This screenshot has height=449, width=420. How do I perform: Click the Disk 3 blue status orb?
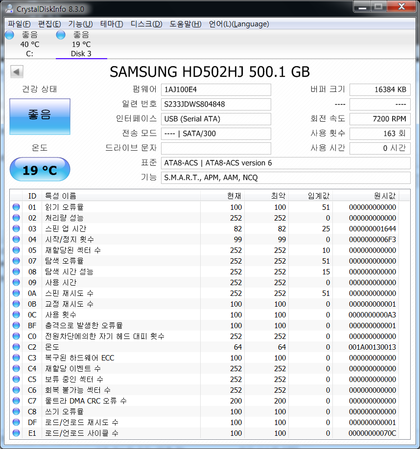click(61, 35)
